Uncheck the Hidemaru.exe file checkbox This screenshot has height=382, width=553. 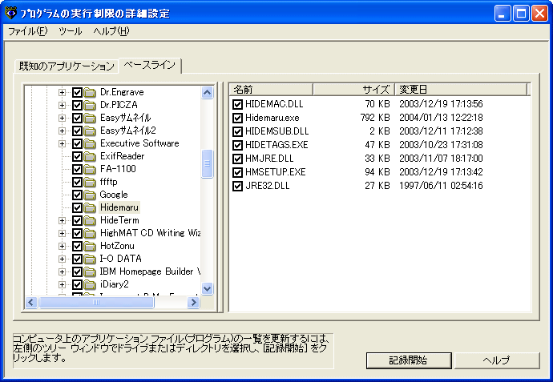[x=237, y=118]
